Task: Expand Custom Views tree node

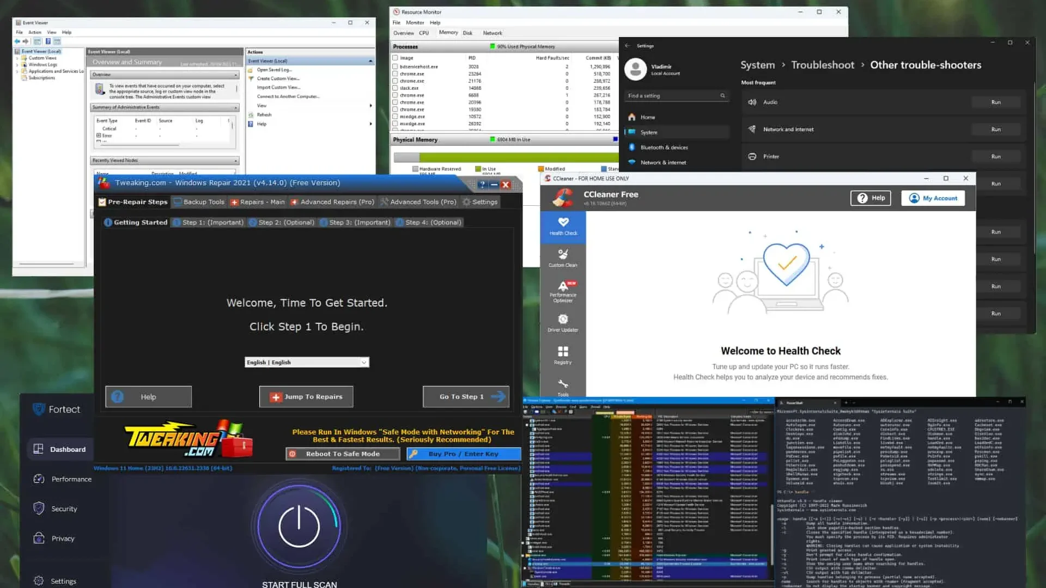Action: click(17, 58)
